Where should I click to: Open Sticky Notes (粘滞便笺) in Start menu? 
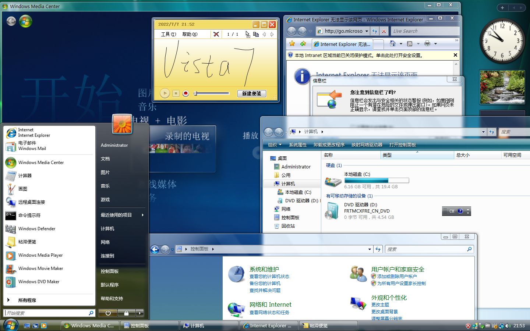pyautogui.click(x=49, y=242)
